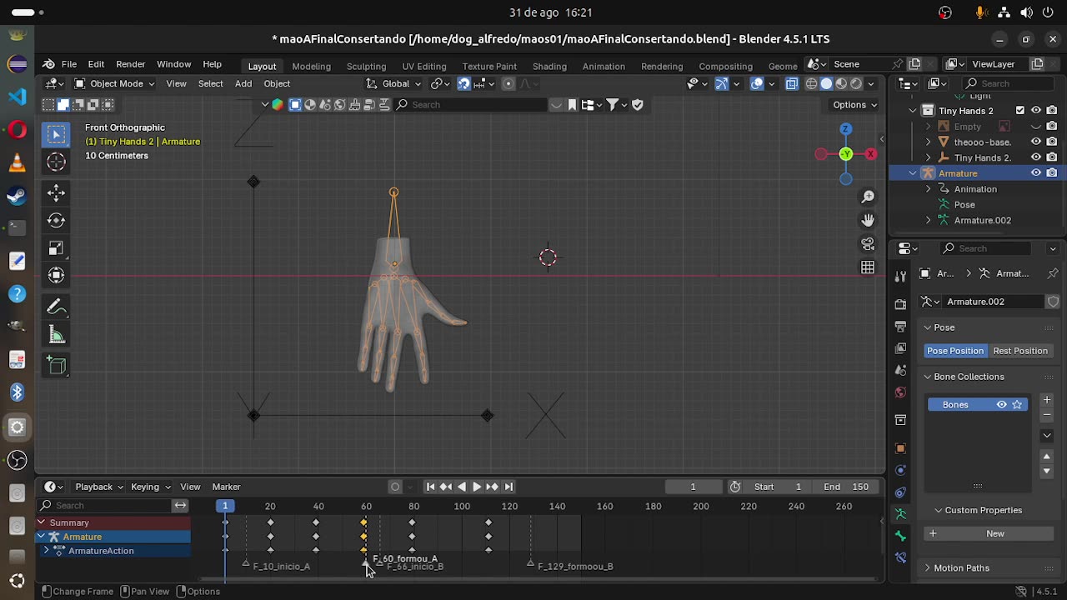This screenshot has height=600, width=1067.
Task: Toggle Bones collection solo star
Action: coord(1017,404)
